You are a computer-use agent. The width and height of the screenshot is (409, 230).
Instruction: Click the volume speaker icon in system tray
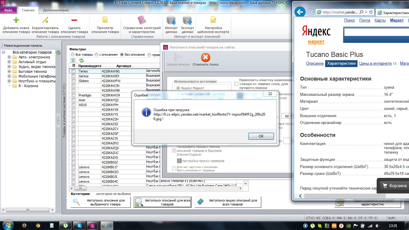click(x=378, y=226)
